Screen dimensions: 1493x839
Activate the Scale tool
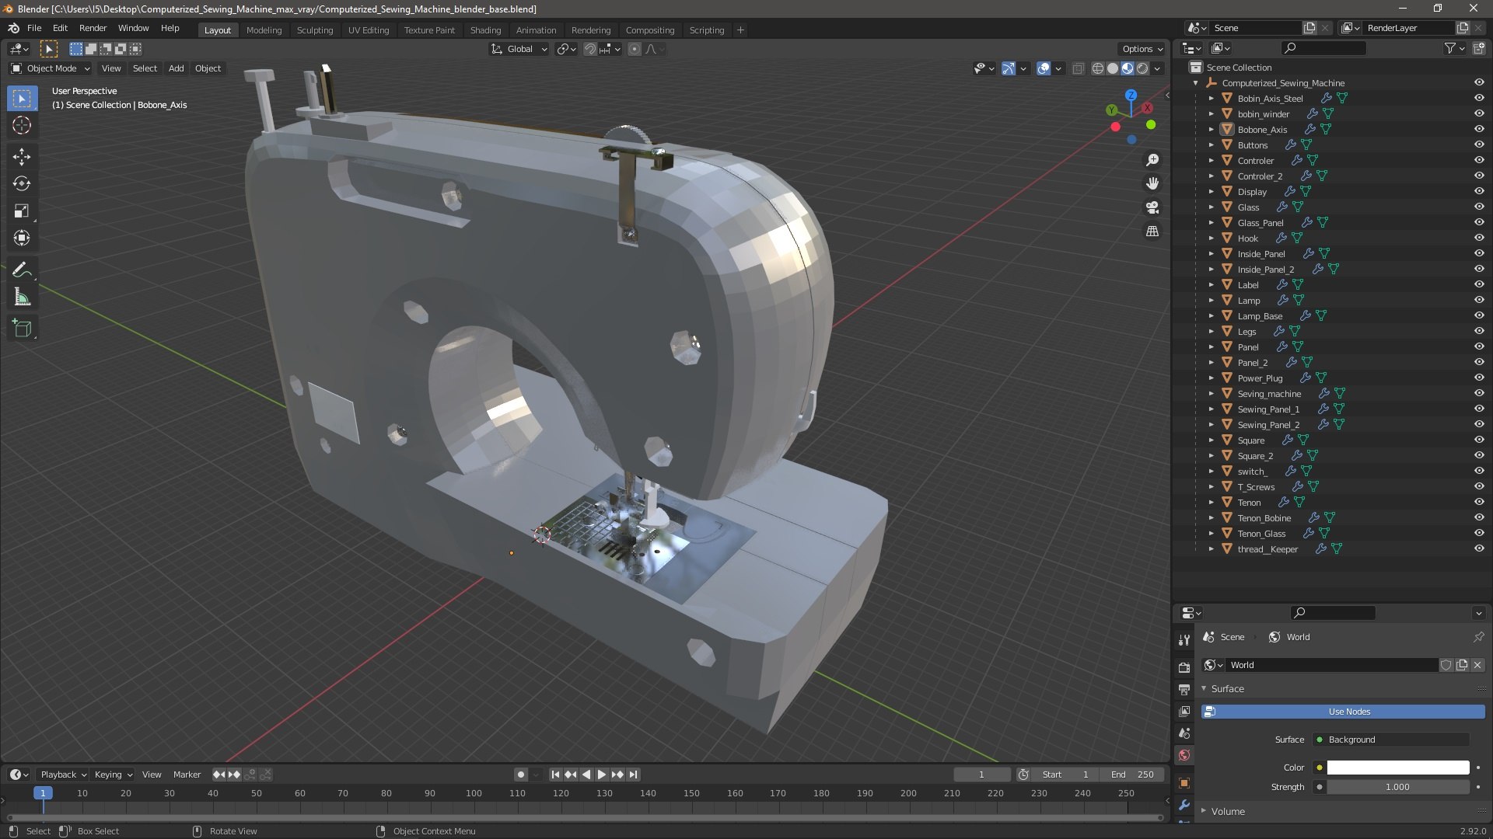pos(22,211)
